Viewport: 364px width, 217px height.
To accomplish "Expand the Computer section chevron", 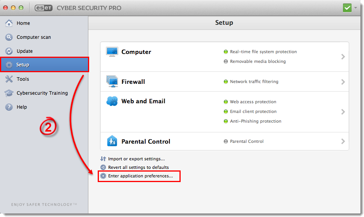I will tap(343, 57).
